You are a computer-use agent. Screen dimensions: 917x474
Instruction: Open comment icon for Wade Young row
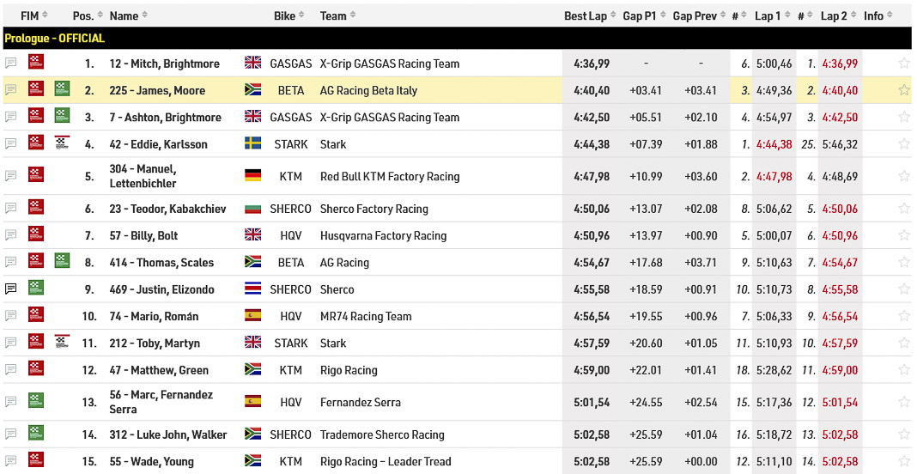pyautogui.click(x=10, y=460)
